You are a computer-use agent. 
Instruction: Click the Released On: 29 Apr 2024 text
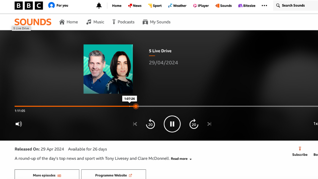pos(39,149)
